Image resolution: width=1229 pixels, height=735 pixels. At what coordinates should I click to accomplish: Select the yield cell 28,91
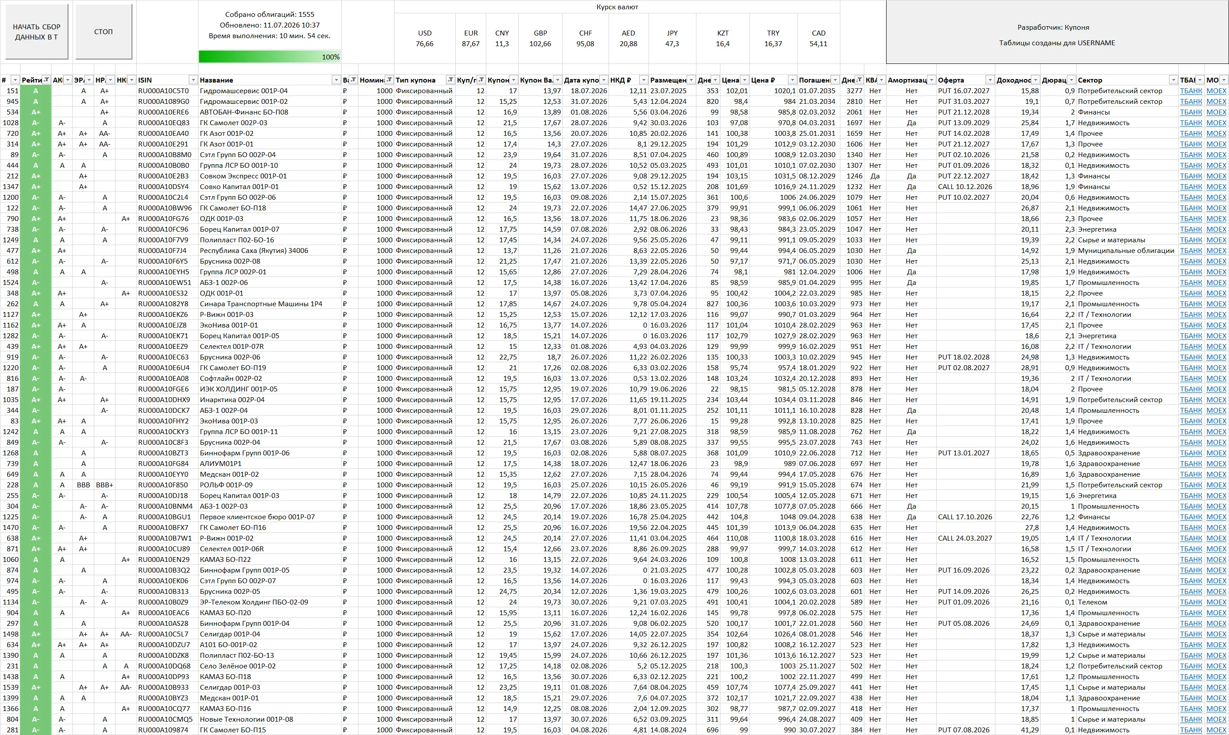1018,368
